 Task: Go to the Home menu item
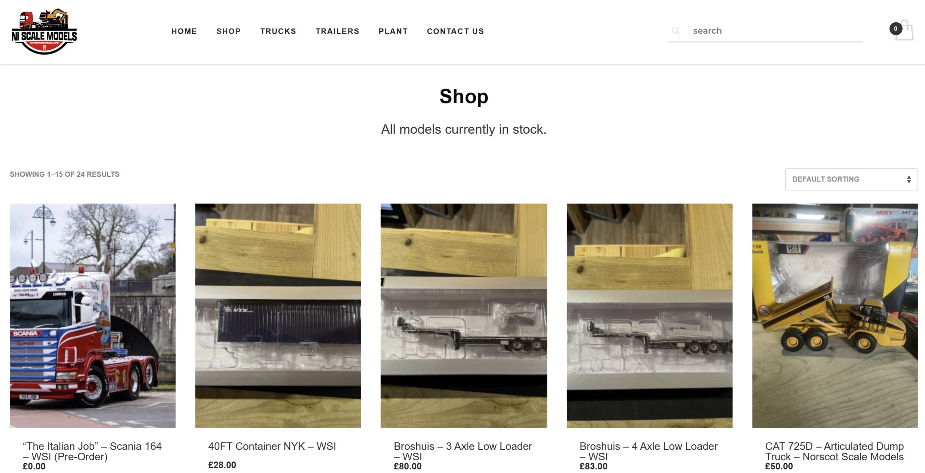pos(184,31)
